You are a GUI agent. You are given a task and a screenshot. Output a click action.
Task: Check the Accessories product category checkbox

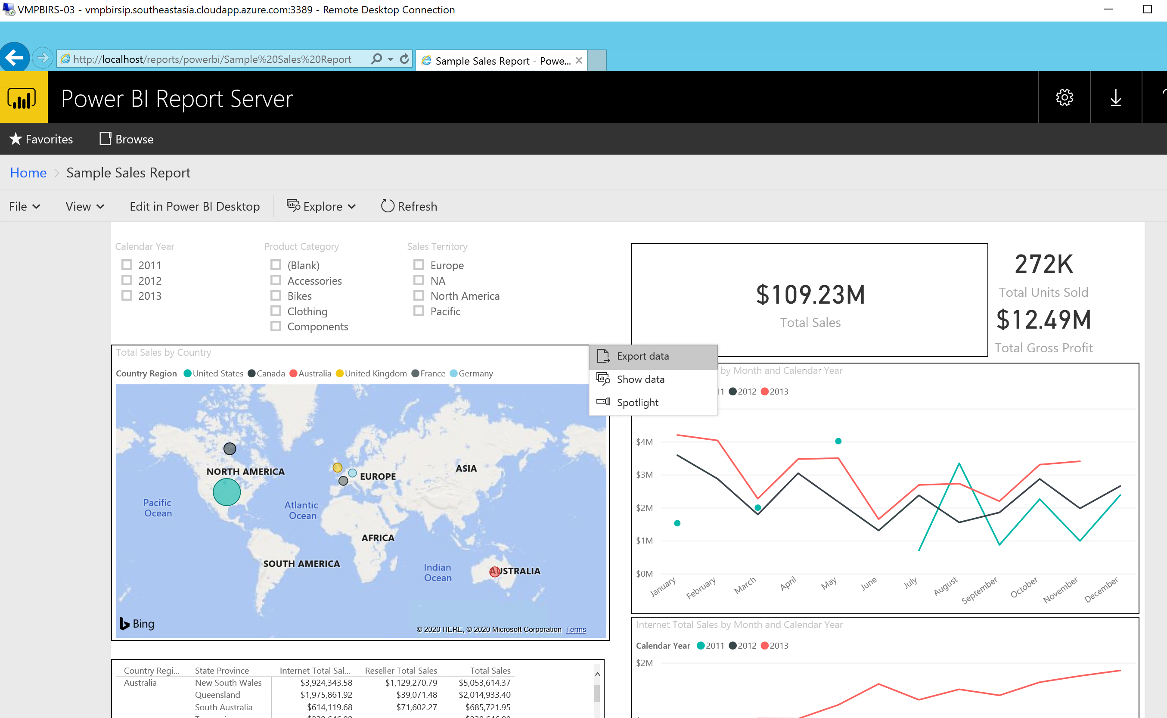pyautogui.click(x=276, y=280)
